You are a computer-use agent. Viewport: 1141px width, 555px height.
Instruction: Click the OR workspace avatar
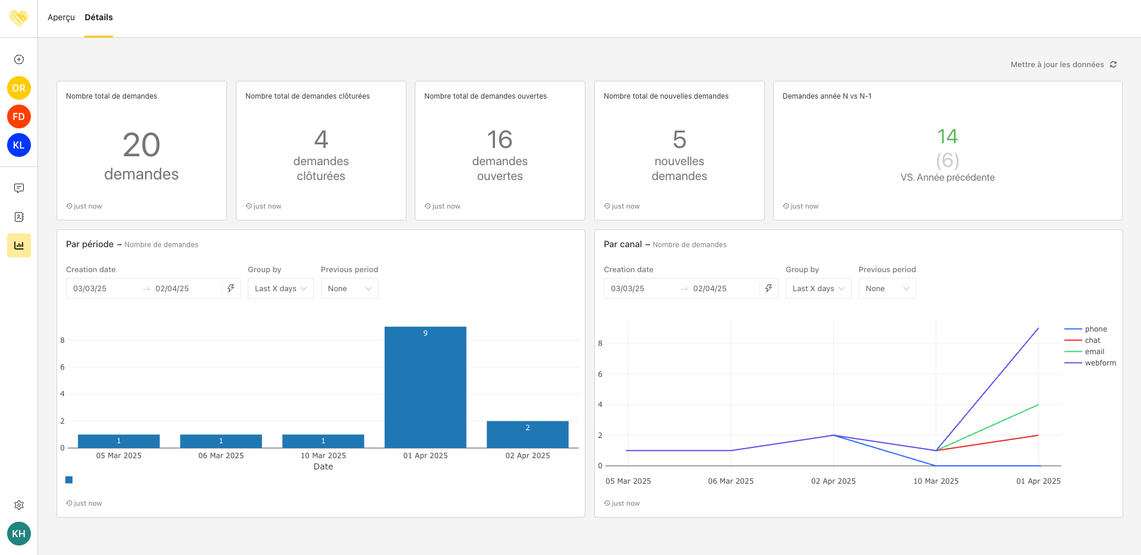[x=19, y=88]
